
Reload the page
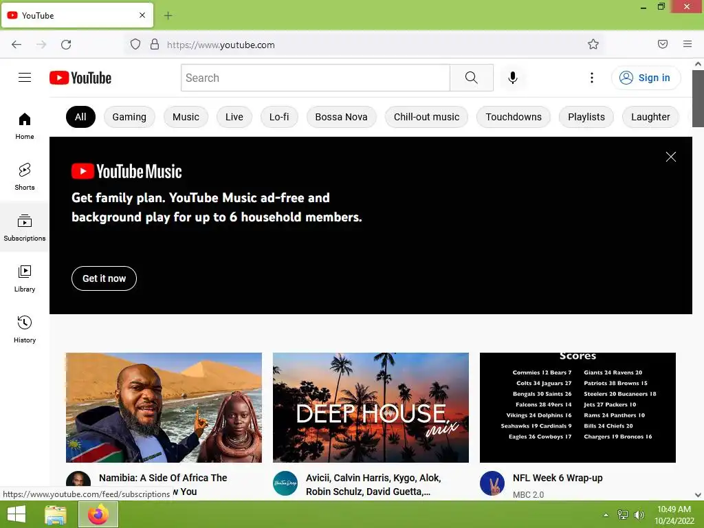point(66,45)
